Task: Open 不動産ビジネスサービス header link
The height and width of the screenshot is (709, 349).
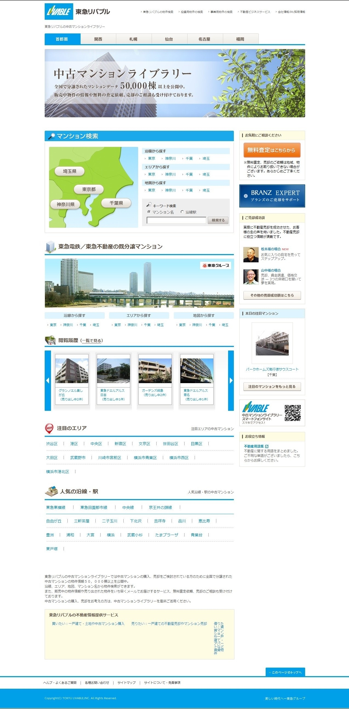Action: (x=255, y=12)
